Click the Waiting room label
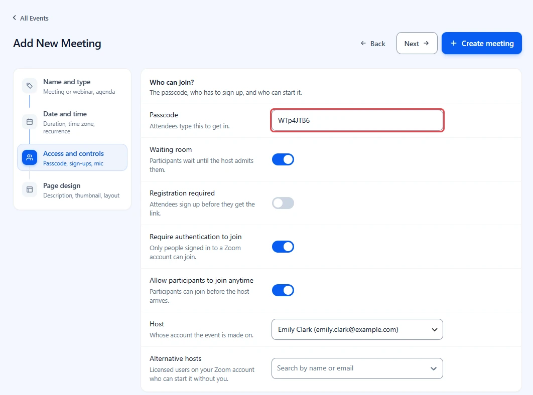Screen dimensions: 533x395 tap(171, 150)
